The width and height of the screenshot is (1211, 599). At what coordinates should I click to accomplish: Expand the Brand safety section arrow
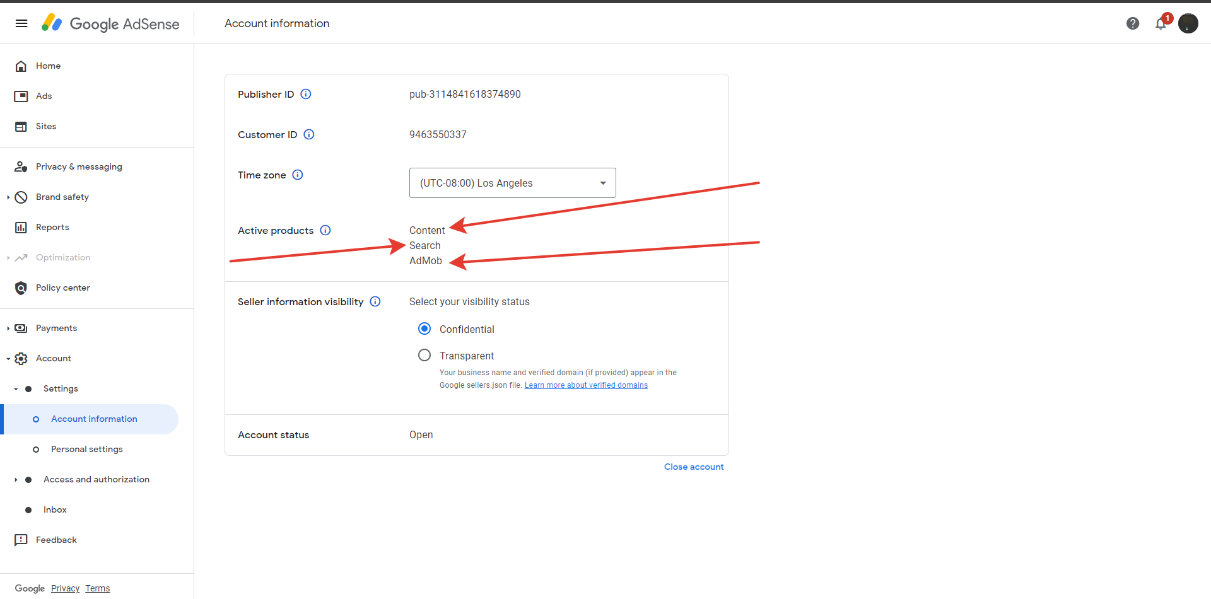click(8, 197)
